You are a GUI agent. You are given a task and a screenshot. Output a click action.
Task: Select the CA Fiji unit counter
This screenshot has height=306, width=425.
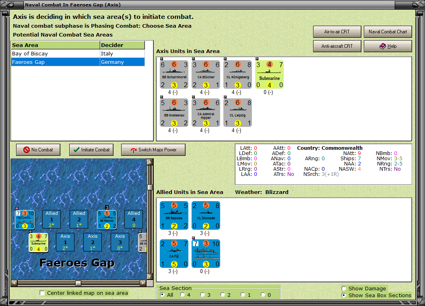pyautogui.click(x=174, y=254)
